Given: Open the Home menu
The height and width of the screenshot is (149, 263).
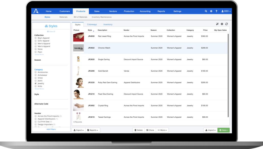Looking at the screenshot, I should click(49, 11).
